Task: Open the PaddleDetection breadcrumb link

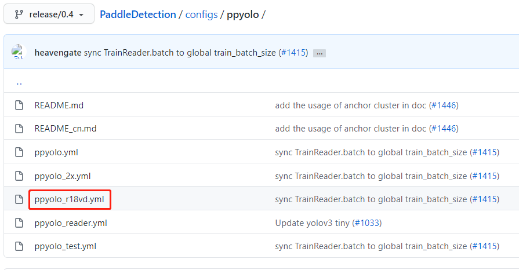Action: 137,14
